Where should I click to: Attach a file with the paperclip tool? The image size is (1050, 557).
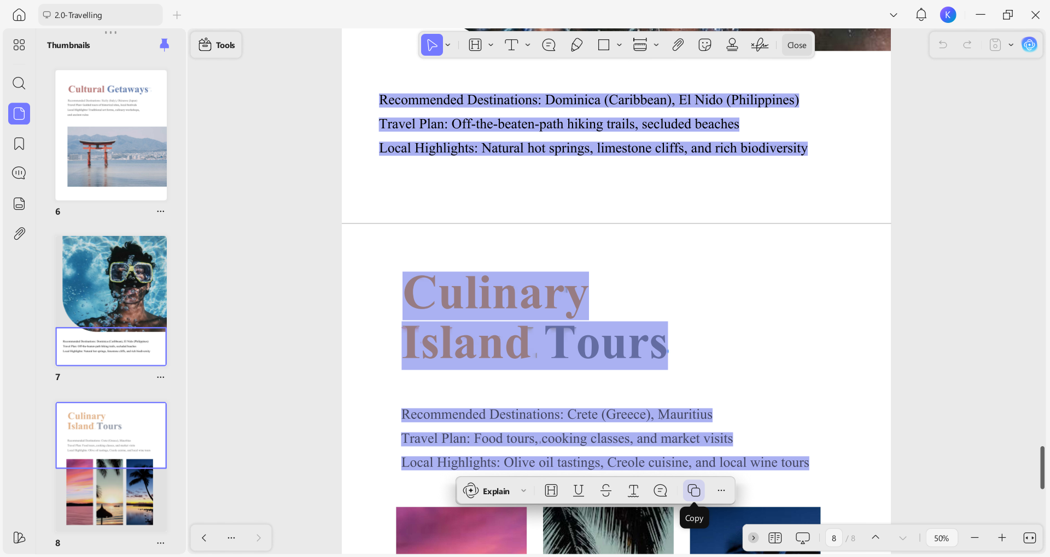click(678, 45)
